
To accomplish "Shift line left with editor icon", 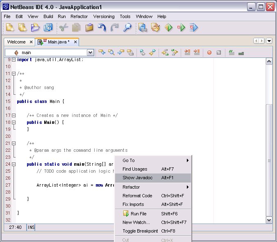I will pyautogui.click(x=187, y=53).
